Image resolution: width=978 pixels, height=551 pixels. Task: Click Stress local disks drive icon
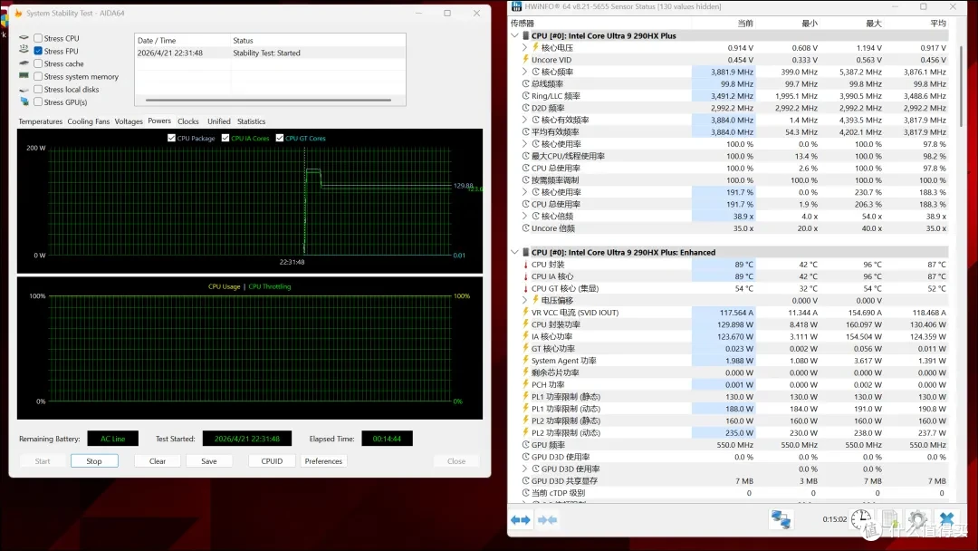(x=24, y=89)
